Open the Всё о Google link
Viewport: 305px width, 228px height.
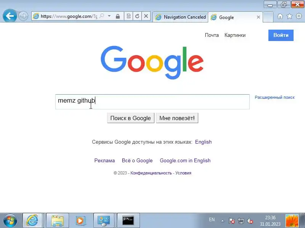pos(137,160)
